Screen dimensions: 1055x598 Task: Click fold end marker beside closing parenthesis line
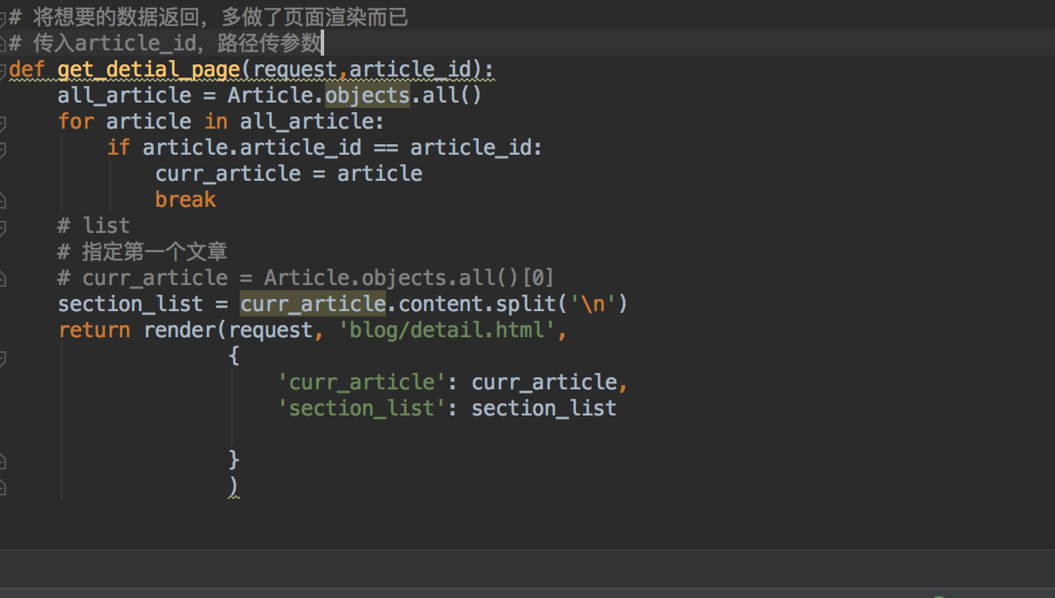tap(3, 486)
